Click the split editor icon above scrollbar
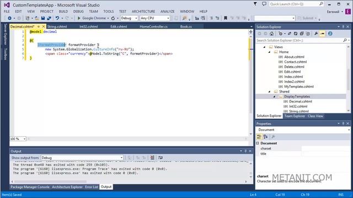Image resolution: width=353 pixels, height=198 pixels. pos(251,32)
